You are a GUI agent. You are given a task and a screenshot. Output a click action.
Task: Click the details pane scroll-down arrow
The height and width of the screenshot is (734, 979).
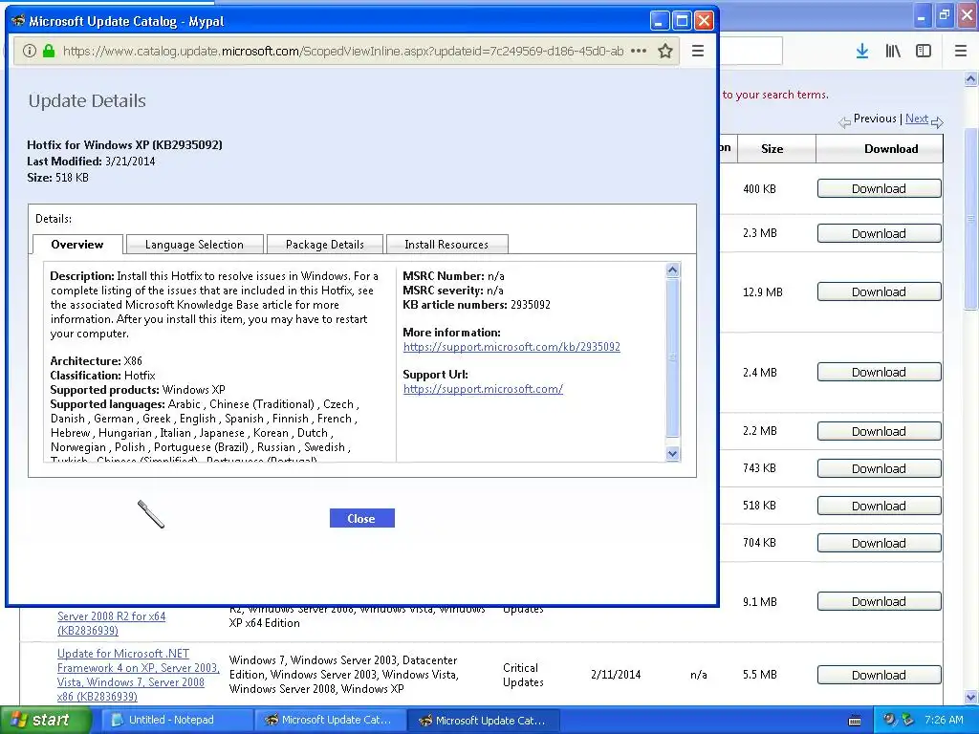tap(672, 454)
